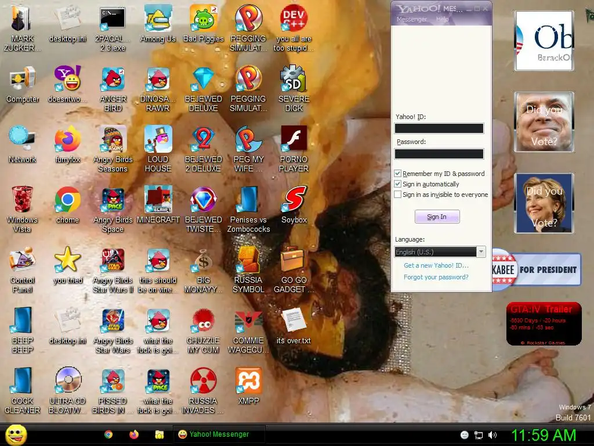Toggle Remember my ID & password checkbox
This screenshot has width=594, height=446.
coord(398,174)
